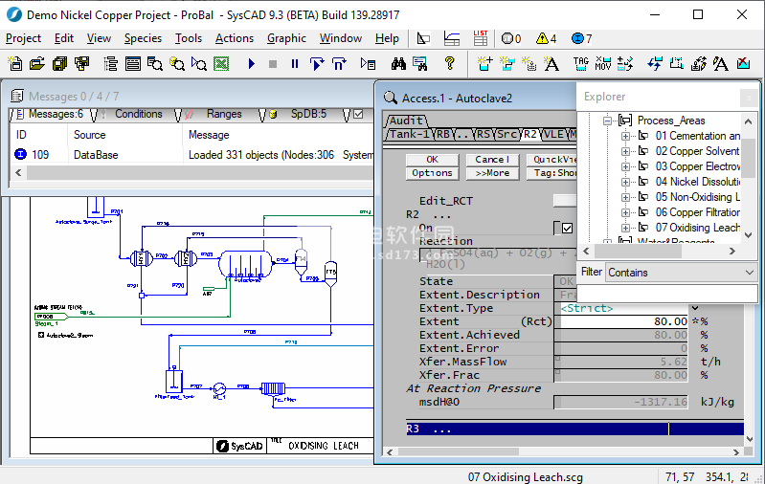Expand 05 Non-Oxidising tree node
Viewport: 765px width, 484px height.
pyautogui.click(x=625, y=197)
